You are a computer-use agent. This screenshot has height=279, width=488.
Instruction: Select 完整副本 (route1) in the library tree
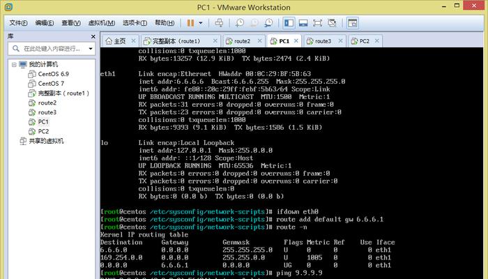pos(63,93)
